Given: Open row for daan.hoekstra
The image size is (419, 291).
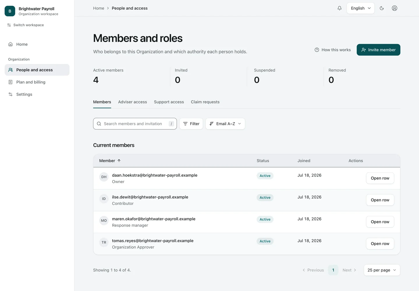Looking at the screenshot, I should coord(380,178).
